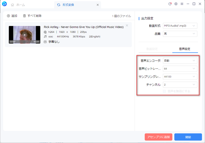This screenshot has width=205, height=143.
Task: Click the 字幕なし subtitle icon
Action: click(45, 42)
